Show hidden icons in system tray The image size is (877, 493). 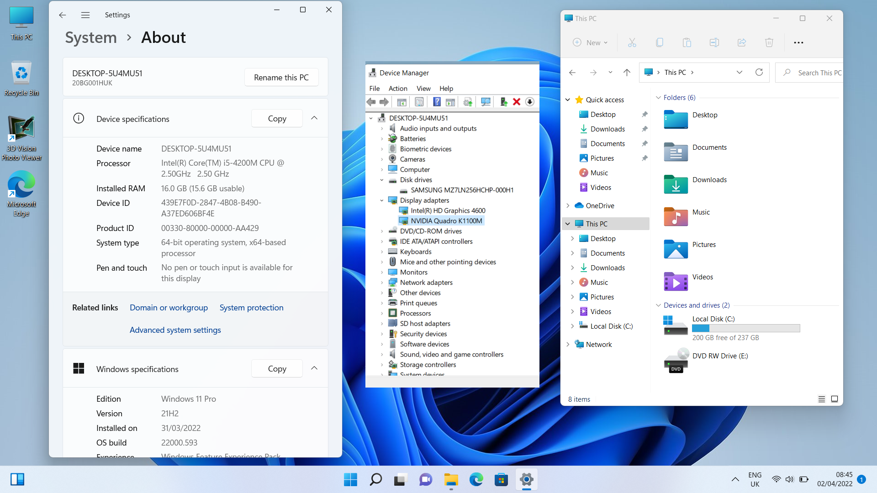(x=735, y=479)
